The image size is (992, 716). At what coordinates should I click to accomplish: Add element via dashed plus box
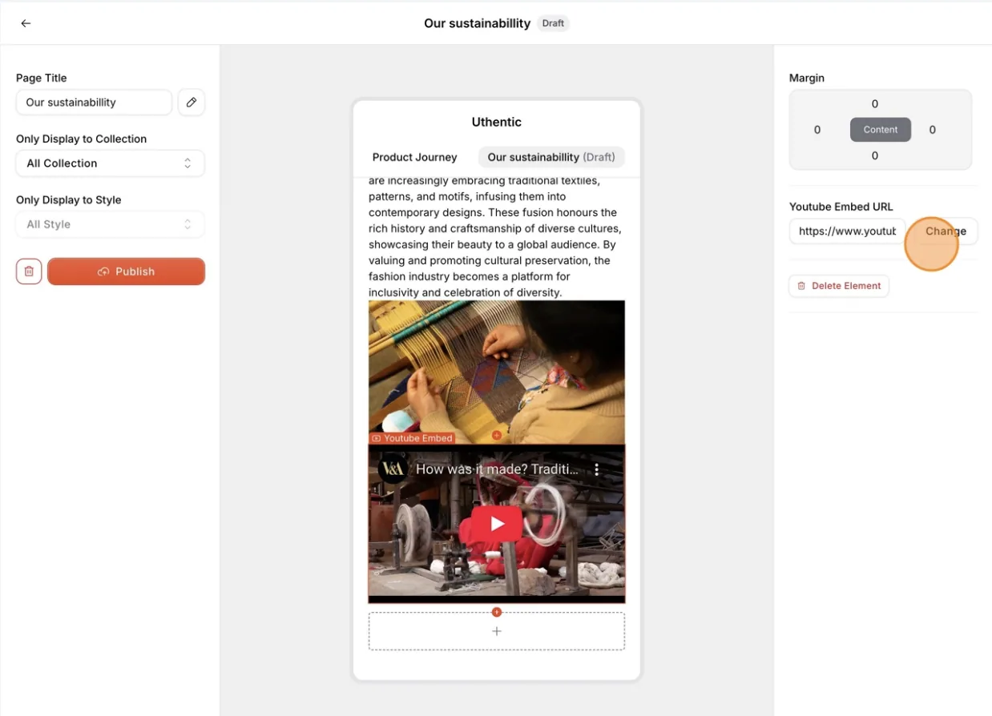click(x=497, y=631)
